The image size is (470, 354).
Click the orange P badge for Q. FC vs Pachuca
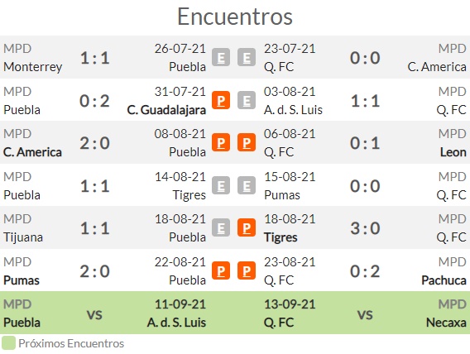click(x=247, y=270)
